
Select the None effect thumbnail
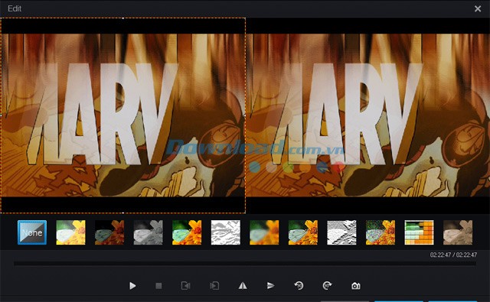tap(32, 232)
